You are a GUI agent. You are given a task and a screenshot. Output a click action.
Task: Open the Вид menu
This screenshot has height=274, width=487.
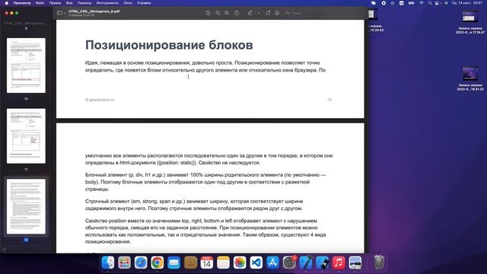tap(69, 3)
